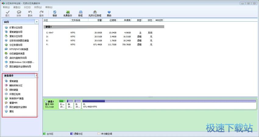
Task: Select the D: partition row in the list
Action: (104, 36)
